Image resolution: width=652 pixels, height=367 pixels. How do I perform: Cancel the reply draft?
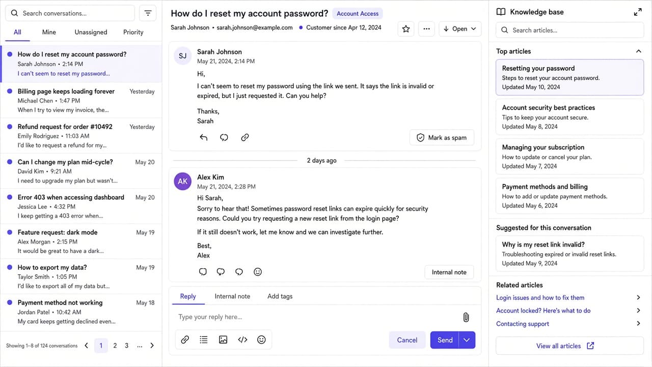(407, 340)
